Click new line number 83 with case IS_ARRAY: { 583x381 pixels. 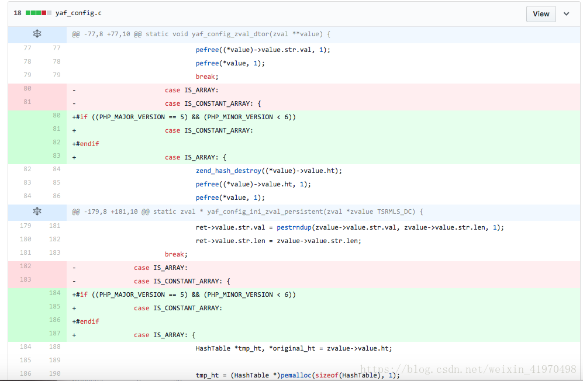pos(57,155)
